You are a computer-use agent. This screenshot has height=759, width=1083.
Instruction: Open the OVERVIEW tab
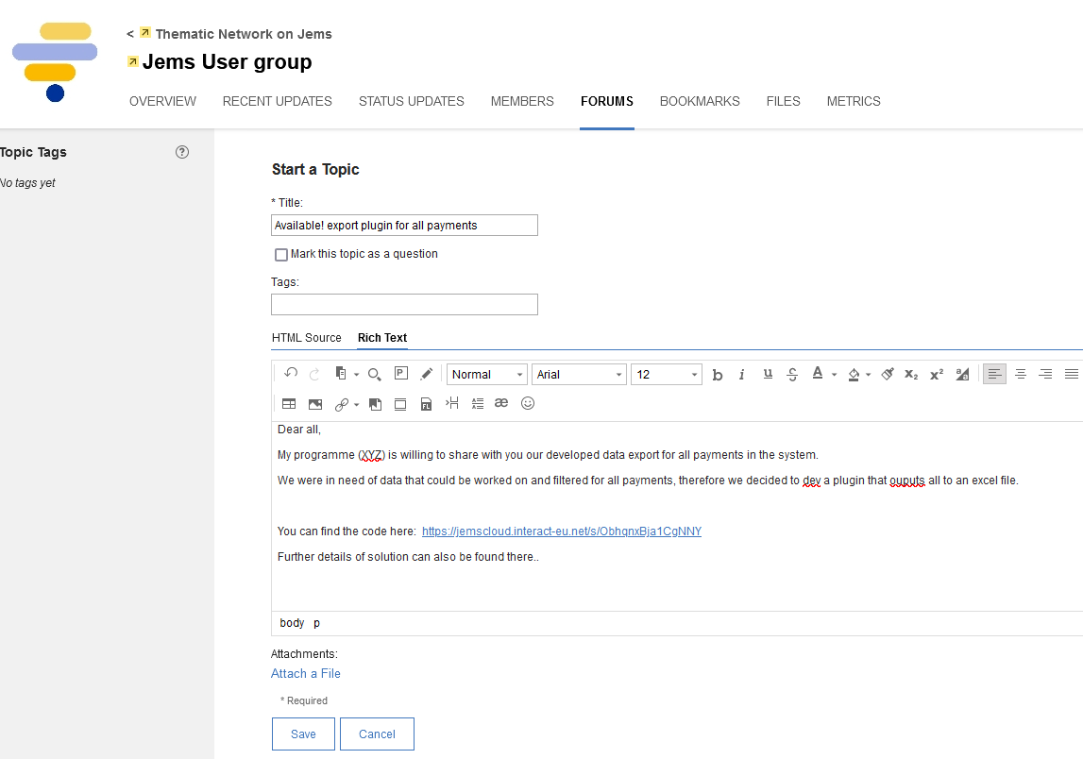coord(163,102)
